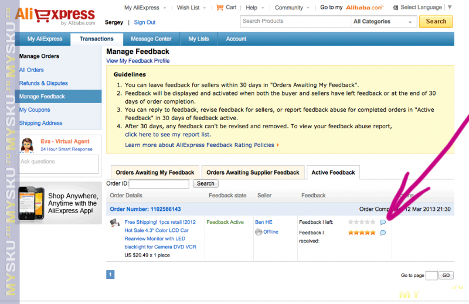The image size is (469, 304).
Task: Open Learn more about Feedback Rating Policies
Action: click(x=199, y=145)
